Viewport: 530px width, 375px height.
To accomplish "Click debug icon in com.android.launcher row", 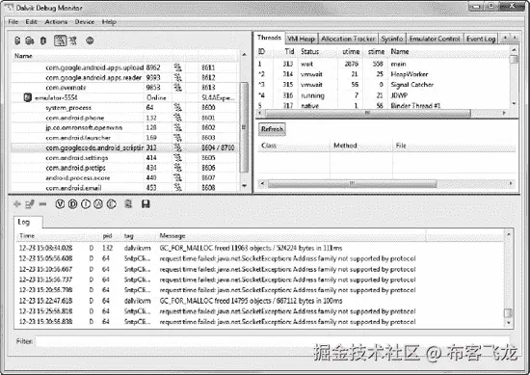I will point(178,138).
